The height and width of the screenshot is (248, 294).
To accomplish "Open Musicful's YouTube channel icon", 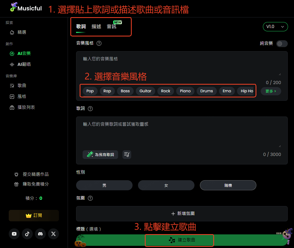I will (14, 234).
